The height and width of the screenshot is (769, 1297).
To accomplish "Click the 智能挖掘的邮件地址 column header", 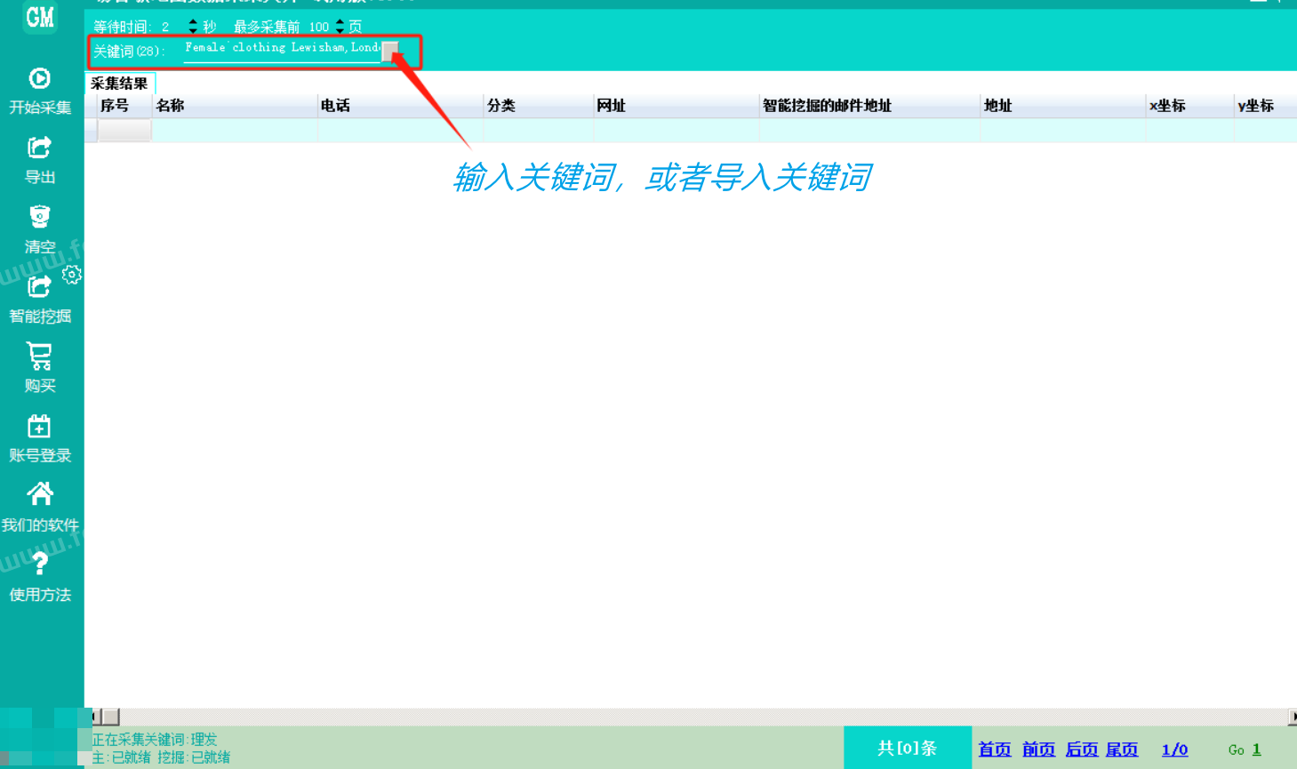I will click(869, 106).
